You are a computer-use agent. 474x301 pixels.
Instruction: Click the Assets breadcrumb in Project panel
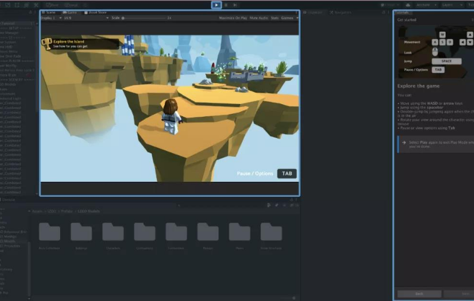tap(37, 211)
